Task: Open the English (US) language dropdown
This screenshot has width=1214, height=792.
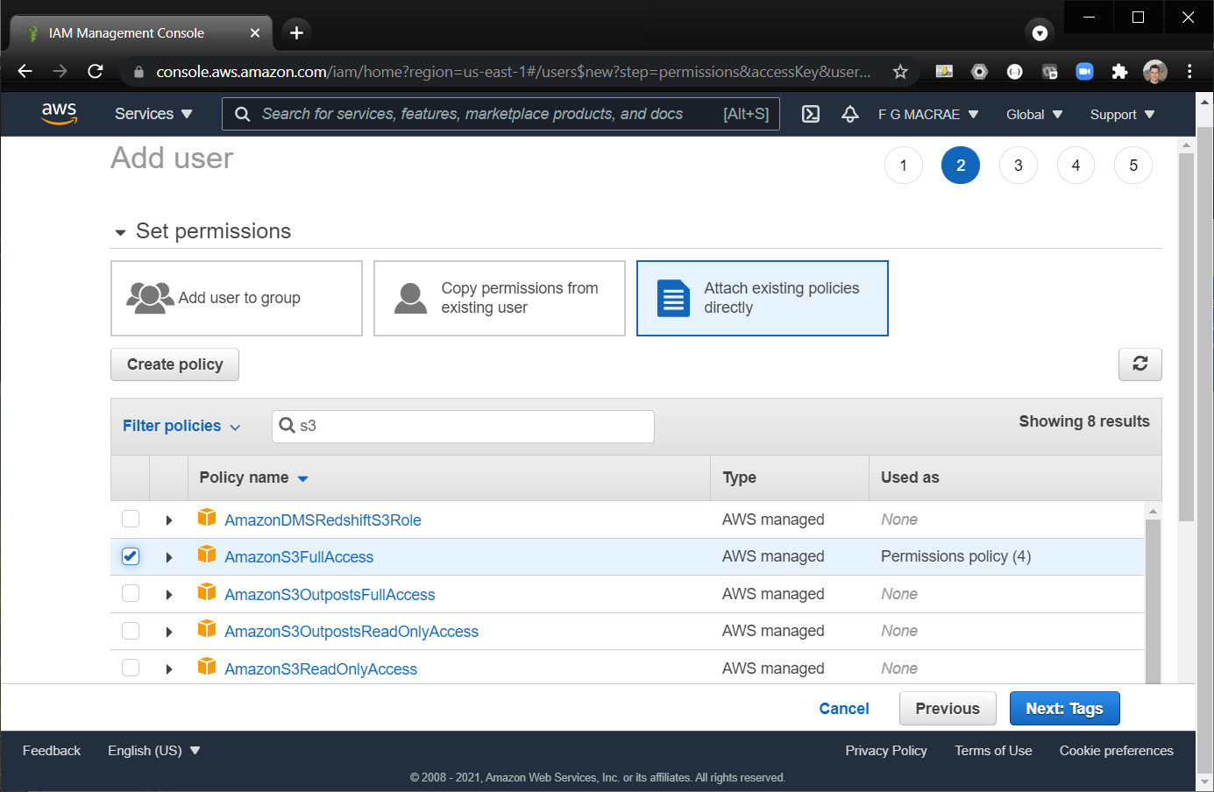Action: pos(154,751)
